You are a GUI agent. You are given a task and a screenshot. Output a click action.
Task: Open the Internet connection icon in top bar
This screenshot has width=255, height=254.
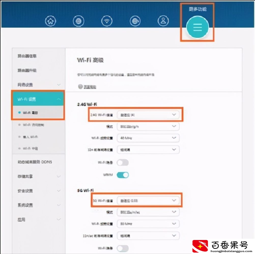(78, 21)
